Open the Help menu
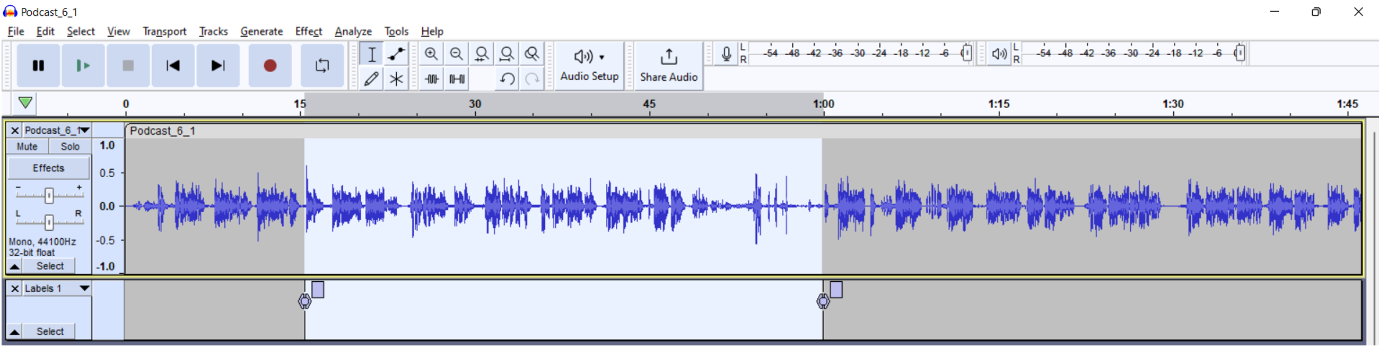This screenshot has width=1379, height=347. coord(432,31)
